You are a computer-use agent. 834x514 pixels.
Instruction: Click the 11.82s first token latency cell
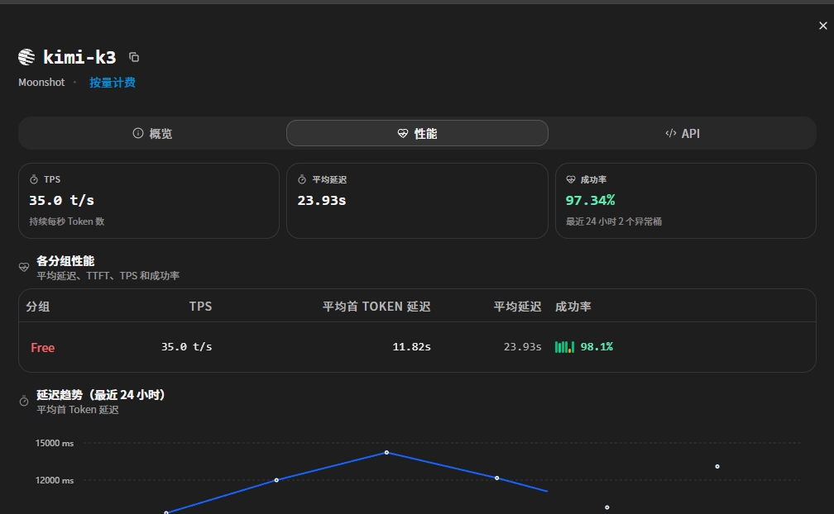(x=412, y=347)
